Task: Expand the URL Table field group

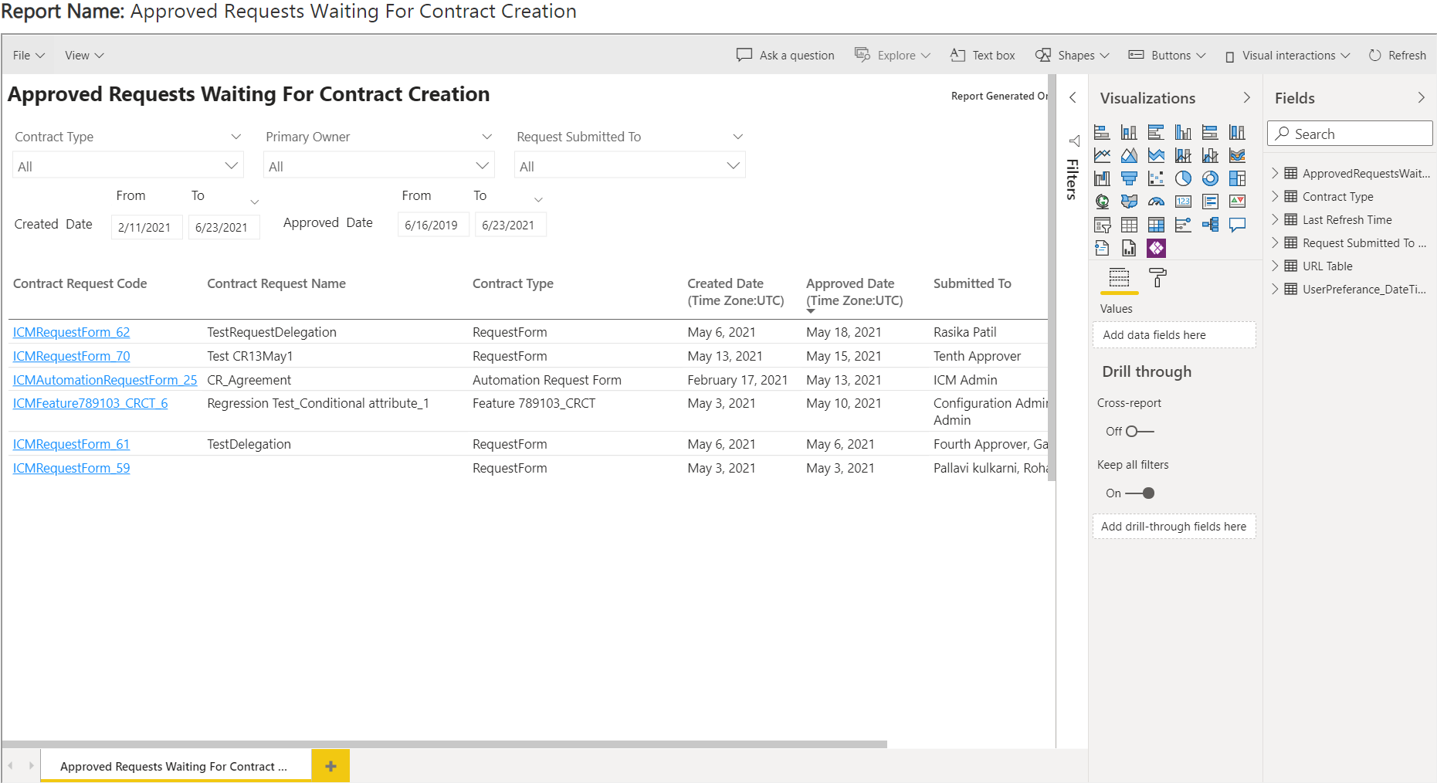Action: pyautogui.click(x=1275, y=266)
